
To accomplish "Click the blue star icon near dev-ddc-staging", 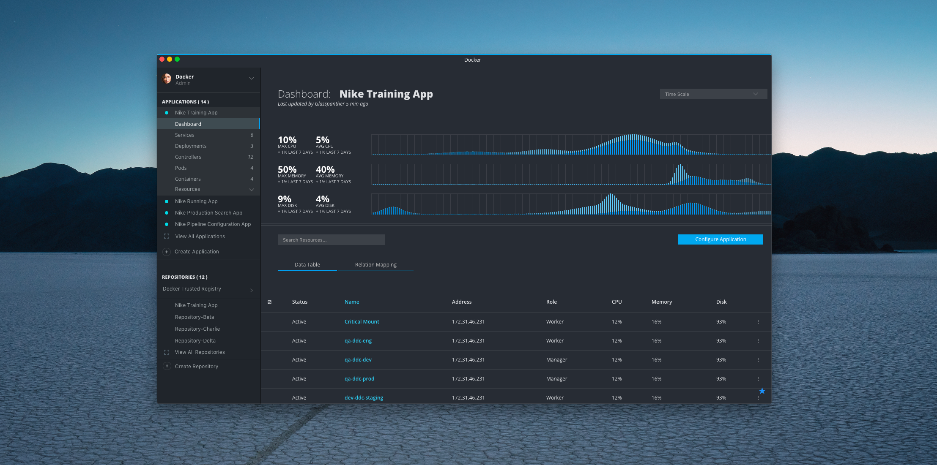I will 762,391.
